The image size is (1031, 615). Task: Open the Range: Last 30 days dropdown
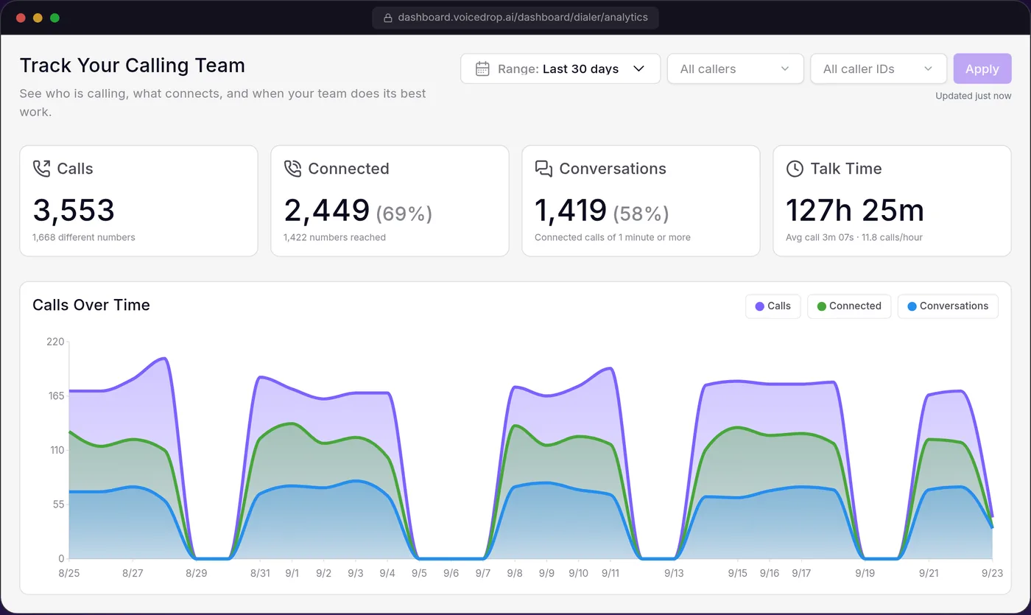pos(560,68)
